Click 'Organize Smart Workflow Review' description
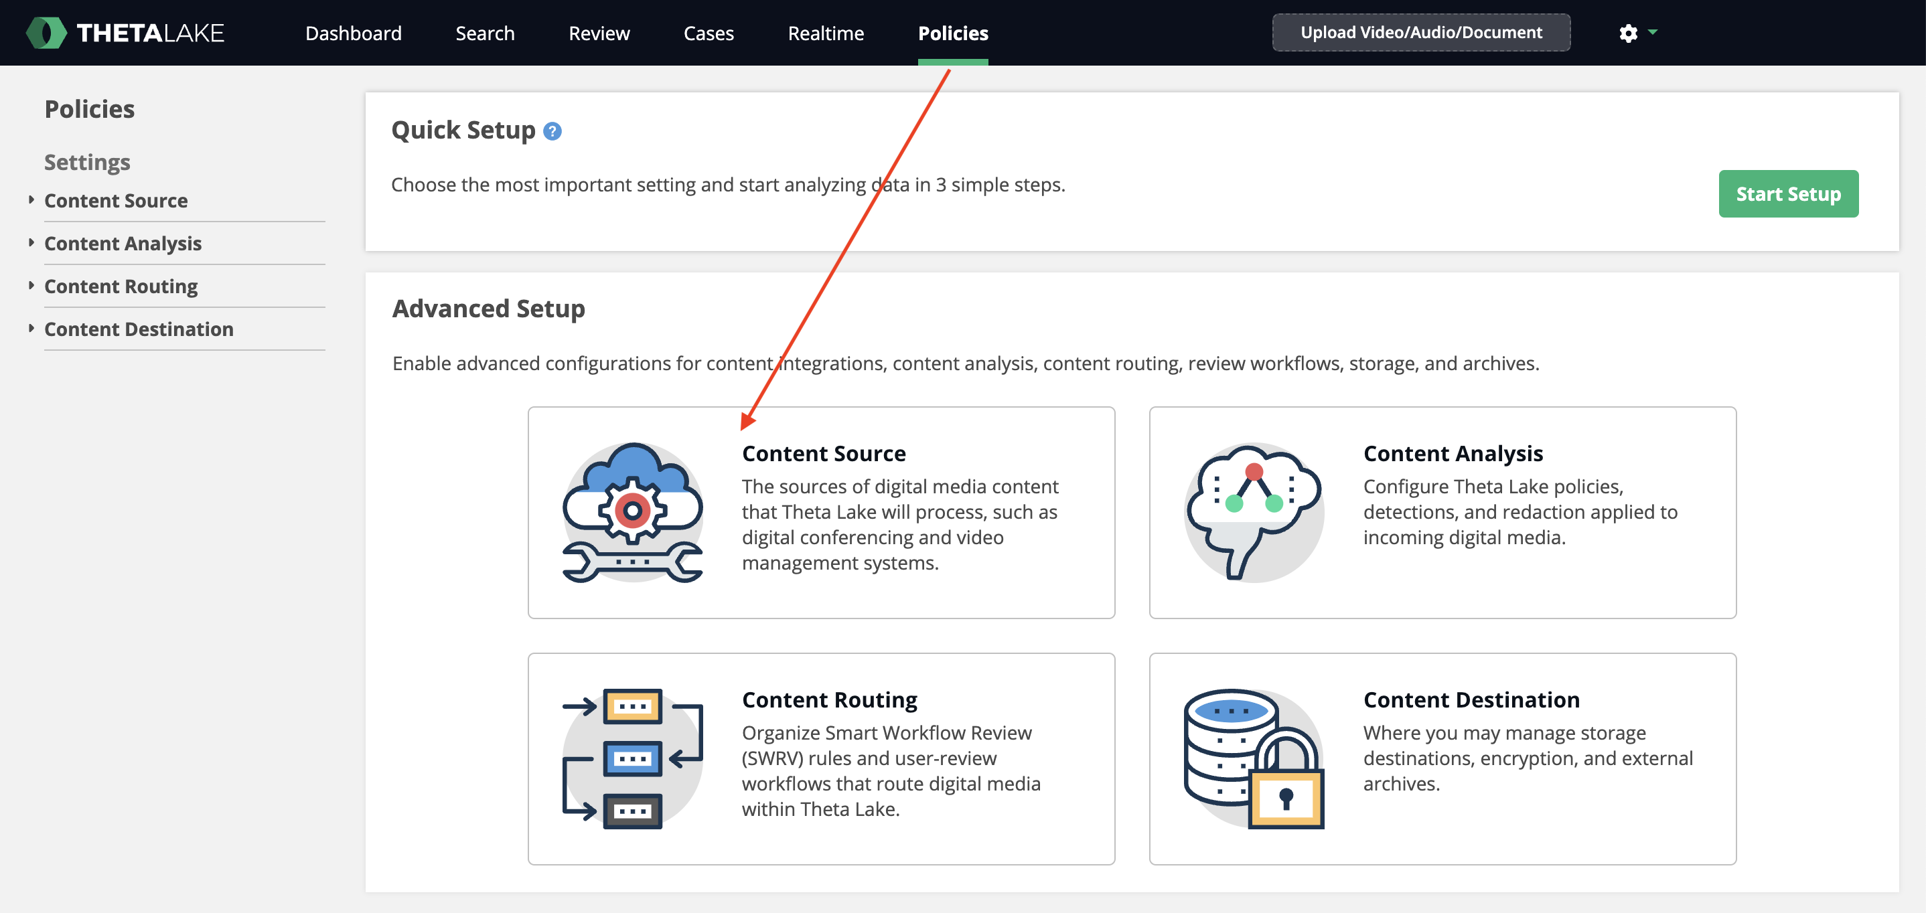 (891, 771)
